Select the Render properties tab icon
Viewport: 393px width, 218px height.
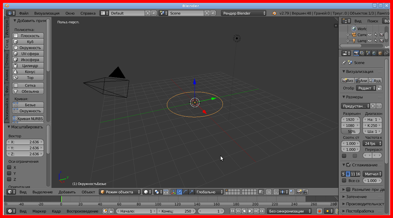point(356,53)
